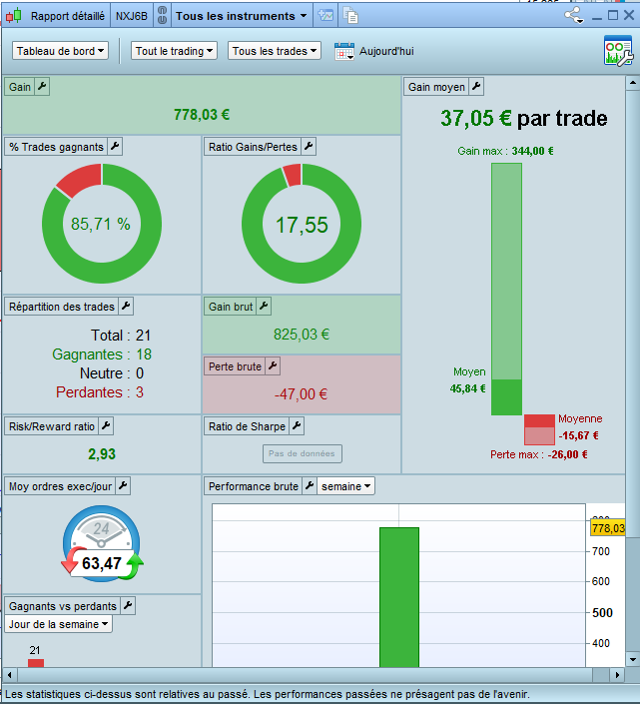Screen dimensions: 640x704
Task: Click the wrench beside Ratio de Sharpe
Action: click(297, 426)
